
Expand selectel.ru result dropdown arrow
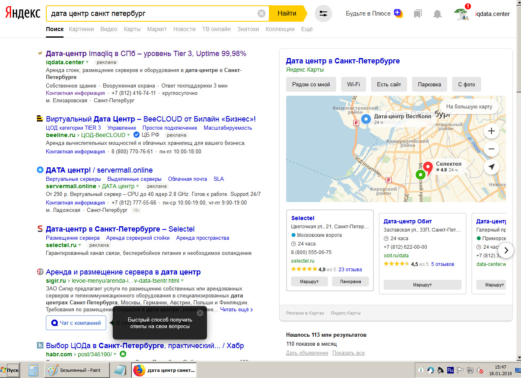[80, 245]
